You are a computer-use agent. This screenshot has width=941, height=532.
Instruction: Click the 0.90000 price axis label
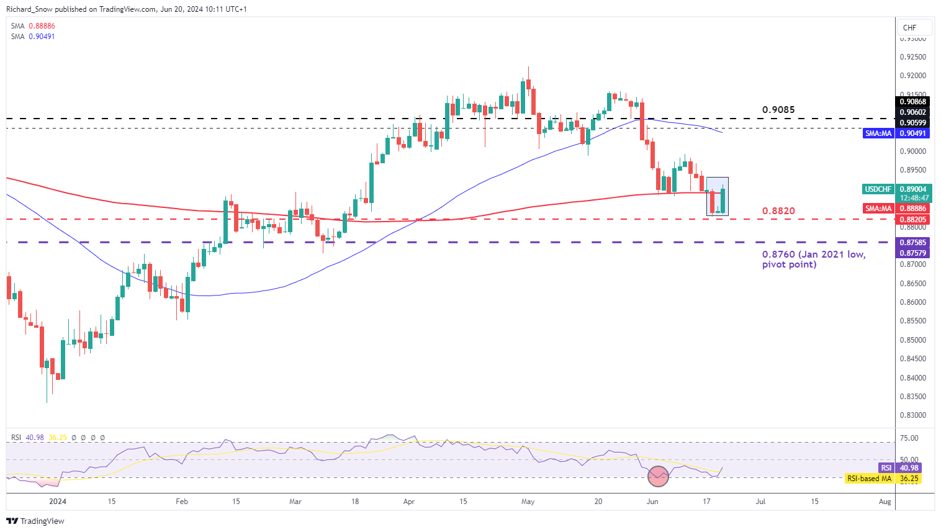(x=913, y=151)
